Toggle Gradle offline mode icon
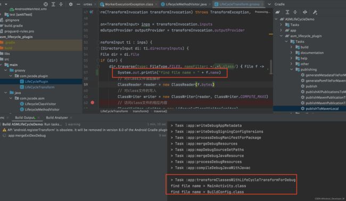Screen dimensions: 346x201 [305, 12]
